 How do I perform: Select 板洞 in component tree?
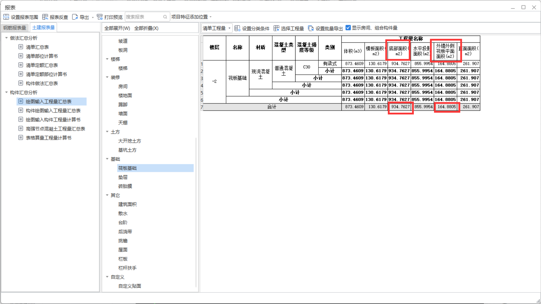click(x=123, y=50)
